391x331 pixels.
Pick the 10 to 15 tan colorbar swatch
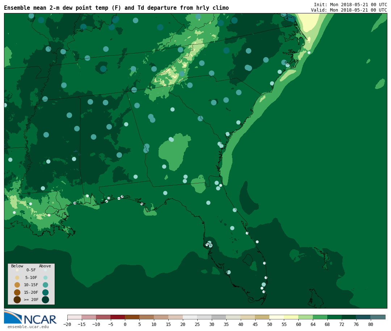161,317
